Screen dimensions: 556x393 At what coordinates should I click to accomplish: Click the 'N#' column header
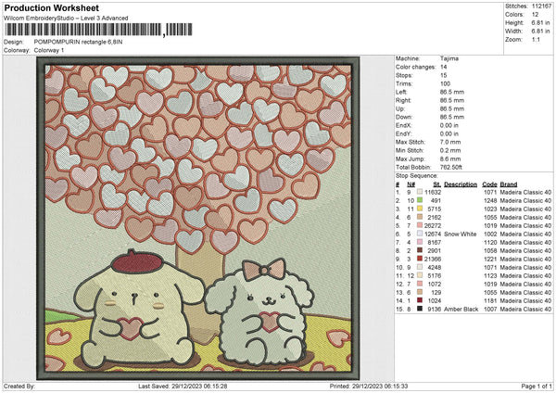point(411,184)
